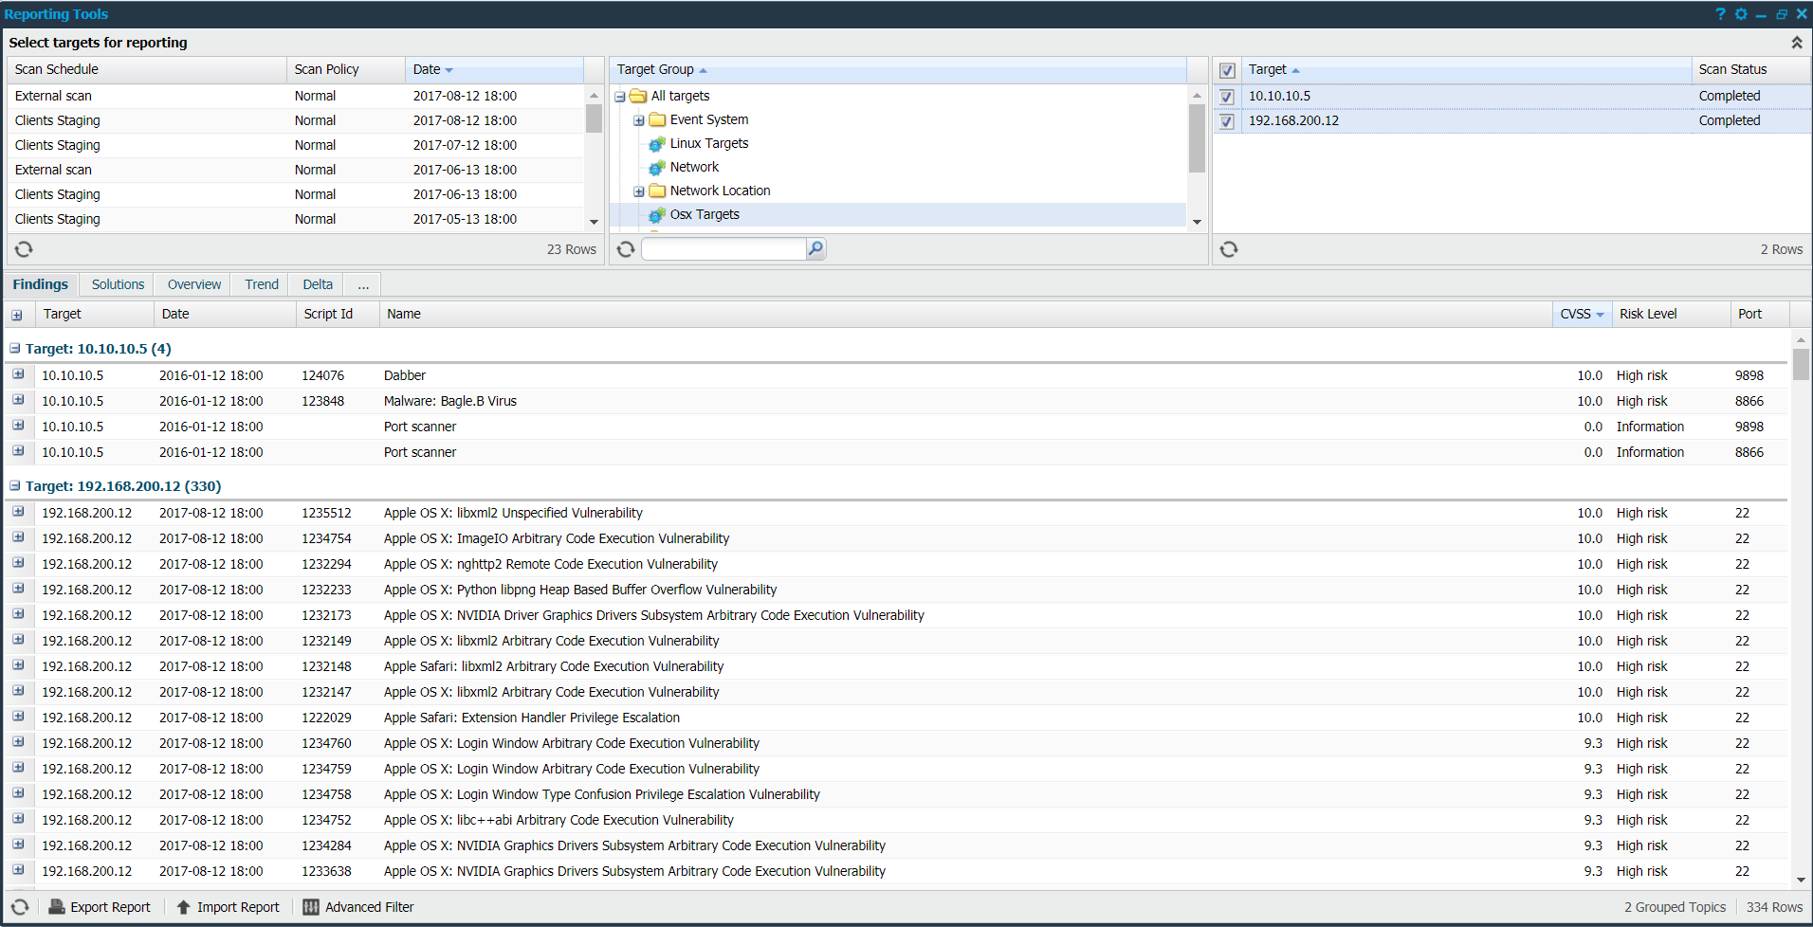The image size is (1813, 927).
Task: Open the Trend tab
Action: point(260,284)
